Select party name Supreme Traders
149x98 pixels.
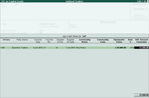click(x=20, y=48)
